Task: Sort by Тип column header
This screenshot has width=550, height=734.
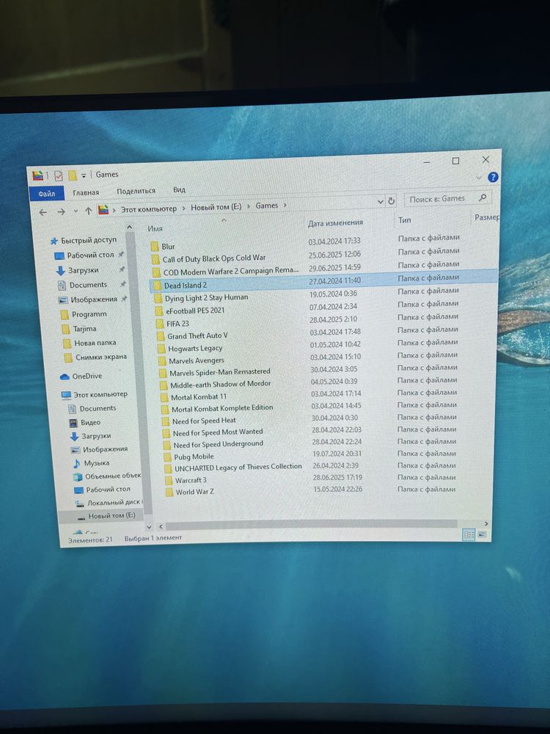Action: pos(405,220)
